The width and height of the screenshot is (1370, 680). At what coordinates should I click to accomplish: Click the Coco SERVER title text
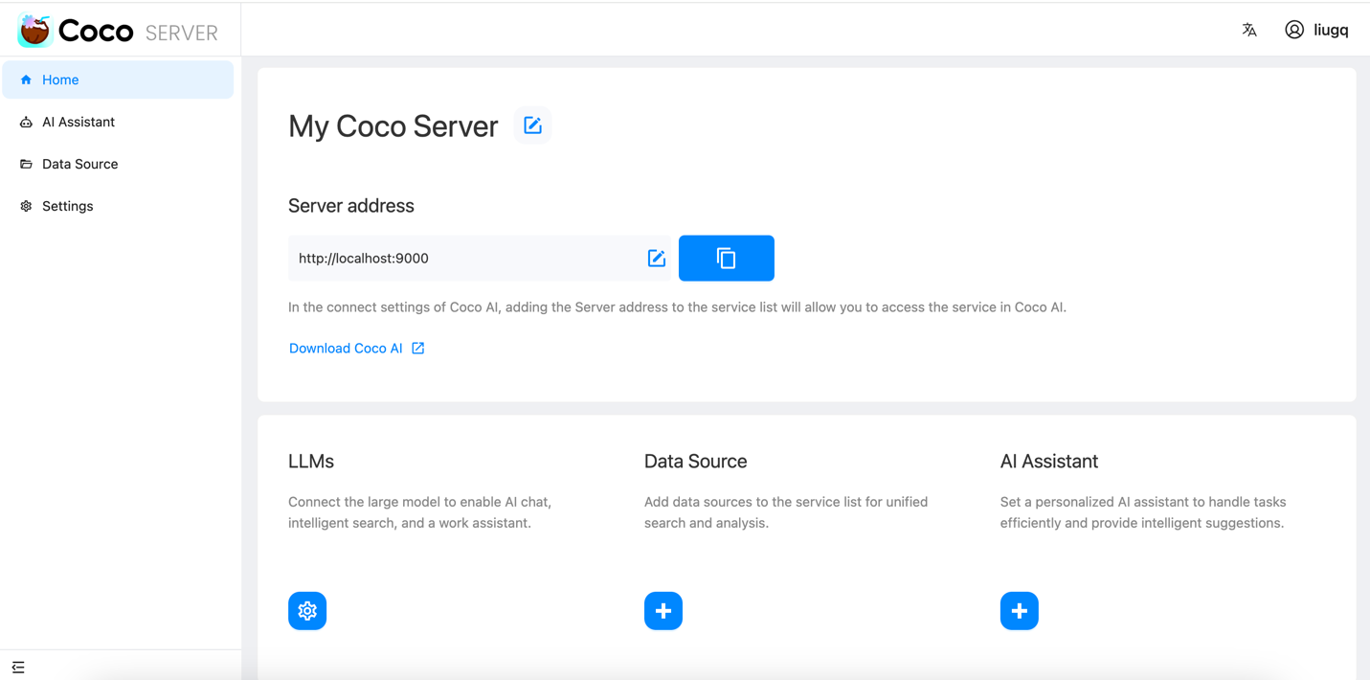point(139,32)
